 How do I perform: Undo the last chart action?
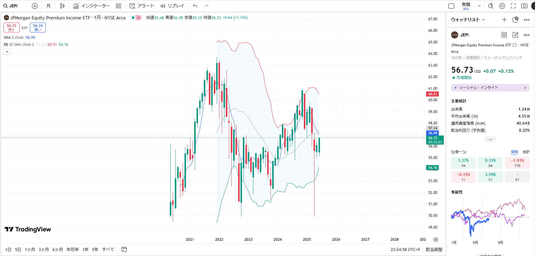(195, 6)
